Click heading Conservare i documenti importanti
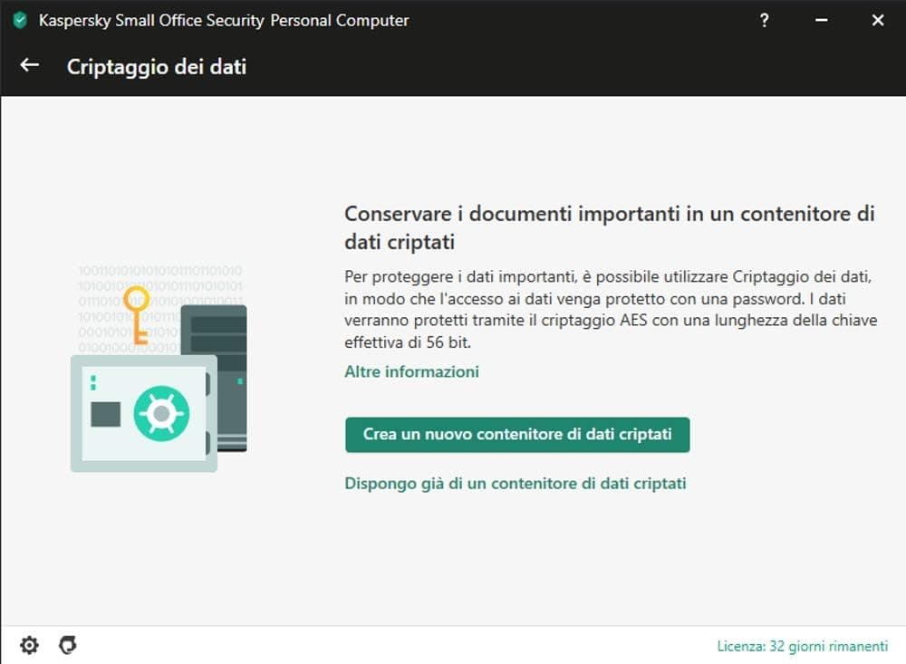Image resolution: width=906 pixels, height=664 pixels. coord(610,227)
